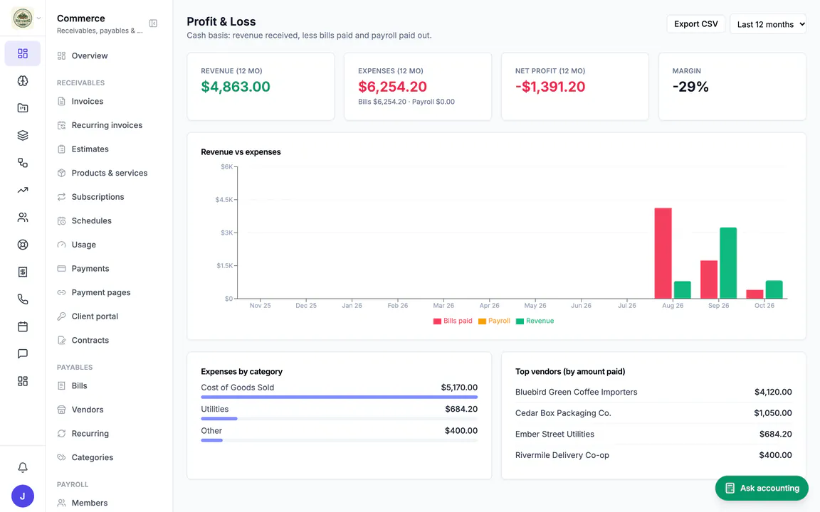Click Bluebird Green Coffee Importers row
The image size is (820, 512).
click(653, 392)
